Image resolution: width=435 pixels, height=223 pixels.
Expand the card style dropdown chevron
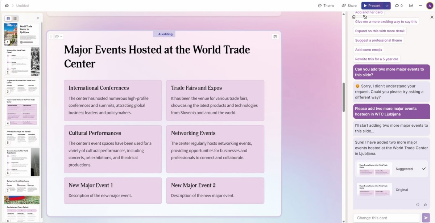coord(61,37)
